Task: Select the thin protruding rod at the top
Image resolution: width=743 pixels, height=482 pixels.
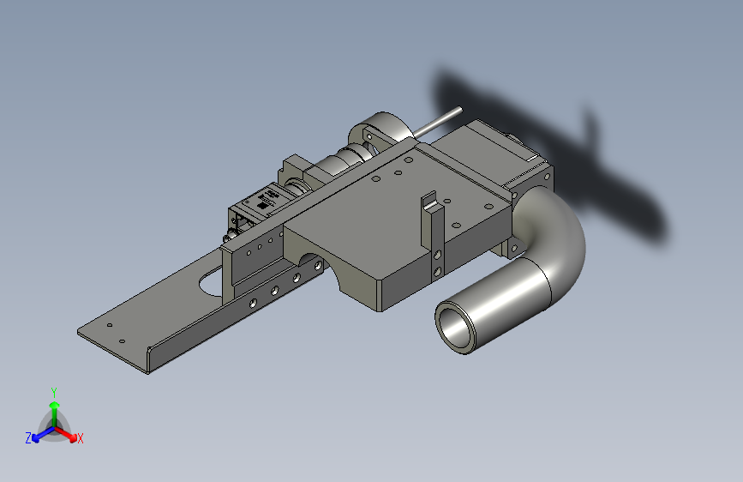Action: tap(437, 123)
